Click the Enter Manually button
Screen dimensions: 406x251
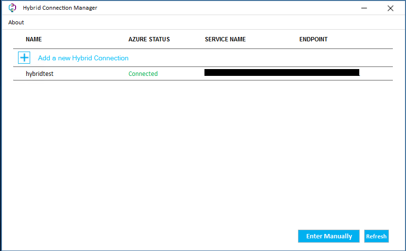pos(329,236)
